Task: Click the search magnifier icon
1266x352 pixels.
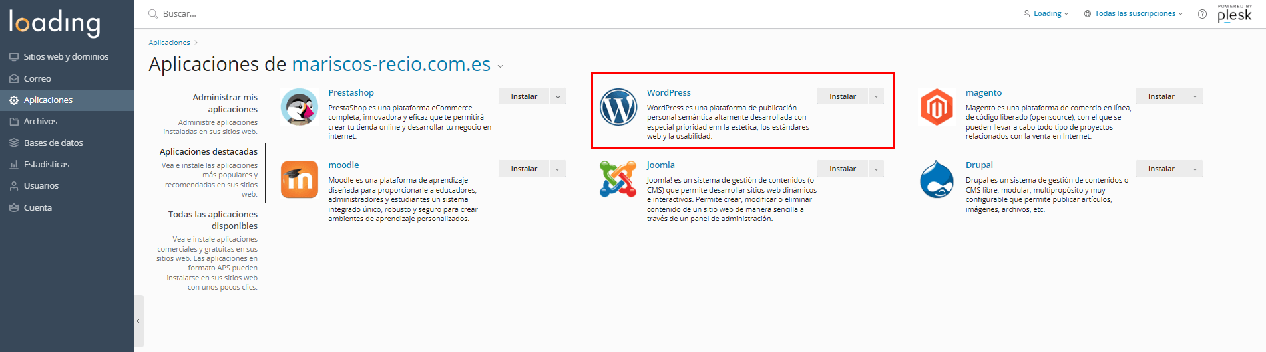Action: 153,13
